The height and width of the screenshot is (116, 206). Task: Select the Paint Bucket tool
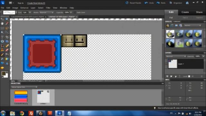2,59
